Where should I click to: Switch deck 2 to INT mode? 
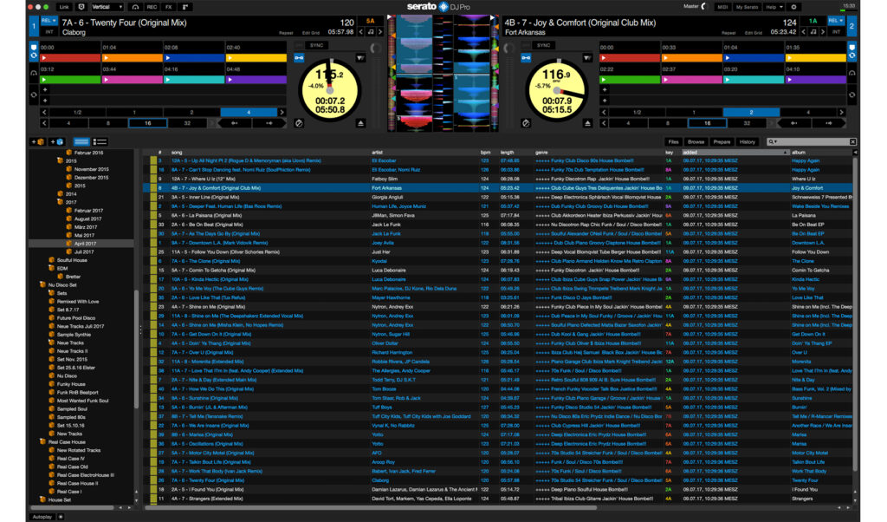836,32
